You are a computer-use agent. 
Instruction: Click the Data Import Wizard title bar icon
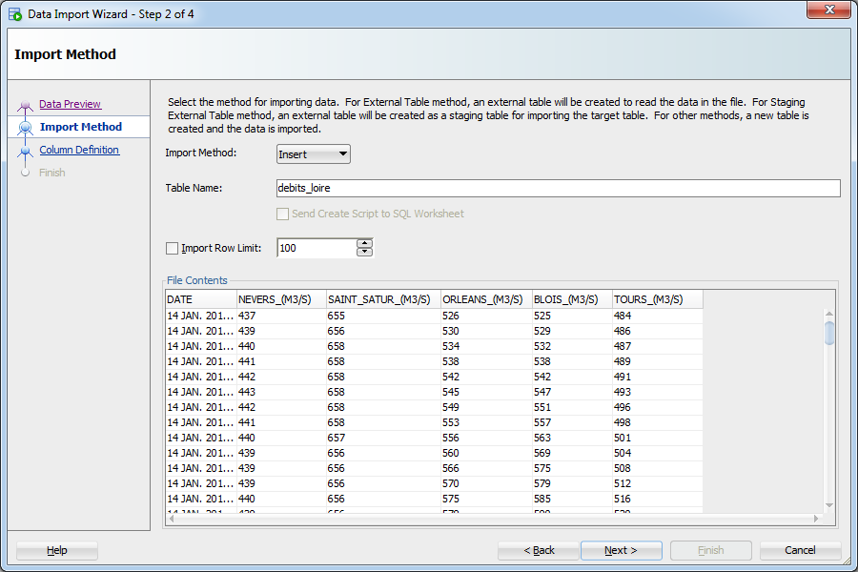(15, 14)
